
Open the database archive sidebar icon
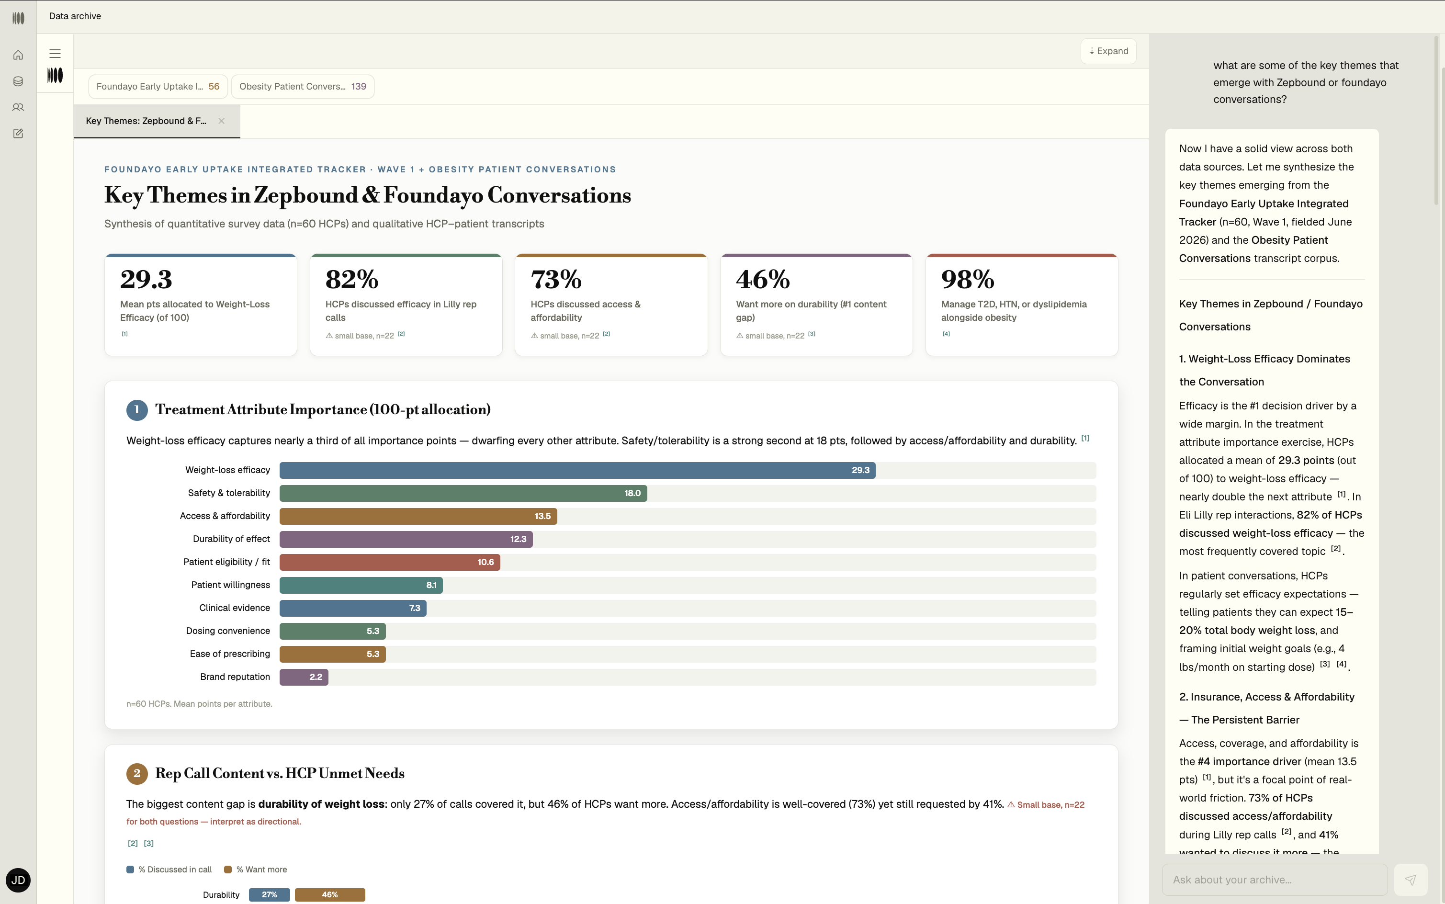[x=18, y=81]
